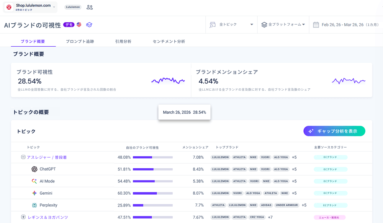Click the Gemini row label
The height and width of the screenshot is (223, 383).
(46, 193)
